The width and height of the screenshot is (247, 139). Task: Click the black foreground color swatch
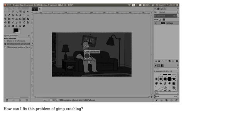click(x=16, y=30)
